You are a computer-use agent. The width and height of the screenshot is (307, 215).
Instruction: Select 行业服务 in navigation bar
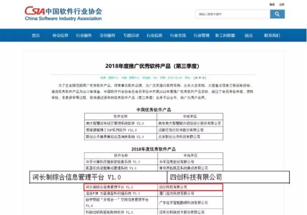point(84,35)
